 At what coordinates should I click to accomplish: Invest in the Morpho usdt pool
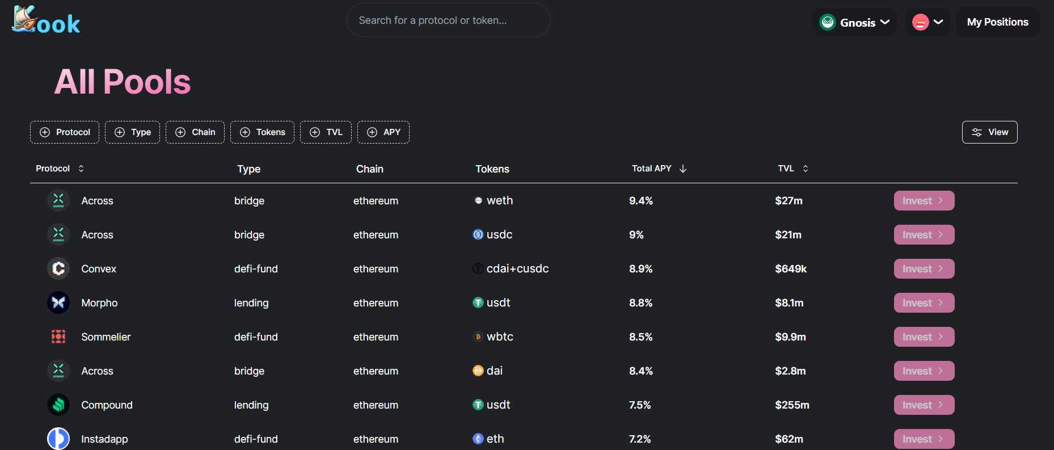(x=924, y=302)
